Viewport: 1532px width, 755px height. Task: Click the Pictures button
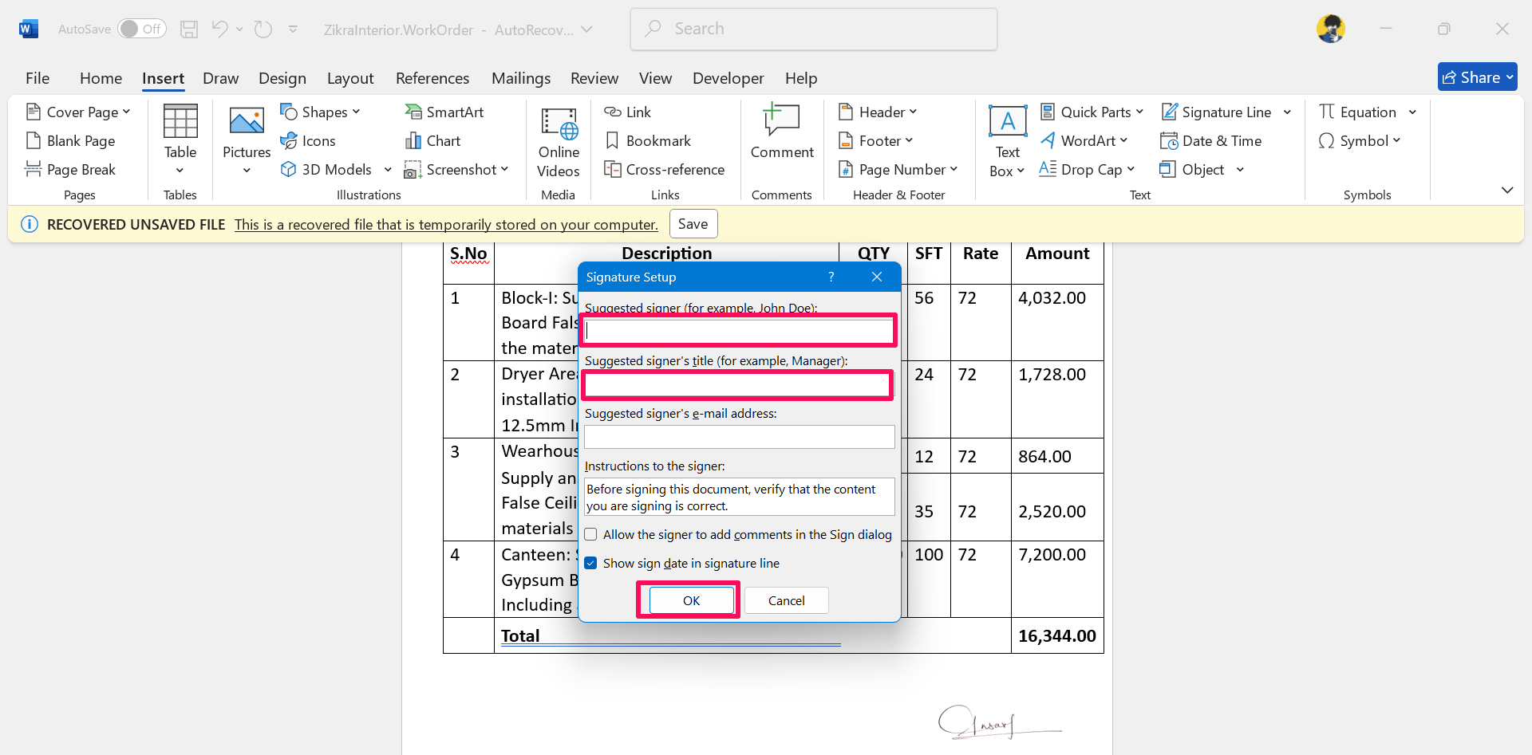[x=247, y=140]
